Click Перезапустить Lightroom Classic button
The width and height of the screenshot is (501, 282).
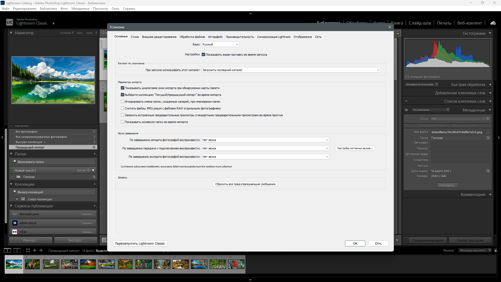point(140,244)
